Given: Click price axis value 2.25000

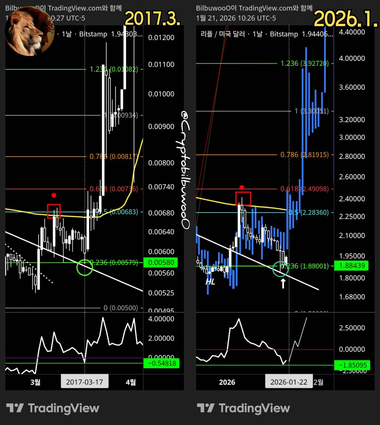Looking at the screenshot, I should (x=352, y=216).
